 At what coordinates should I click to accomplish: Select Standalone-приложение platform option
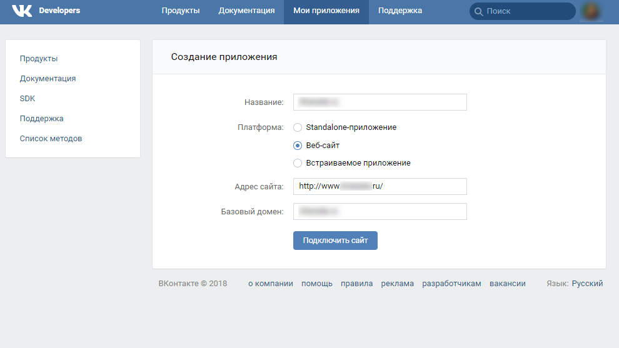coord(298,127)
